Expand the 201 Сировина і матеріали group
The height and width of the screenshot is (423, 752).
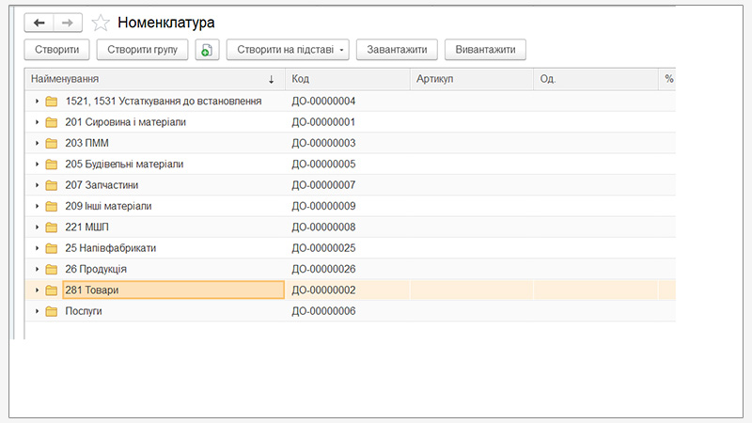[x=37, y=122]
